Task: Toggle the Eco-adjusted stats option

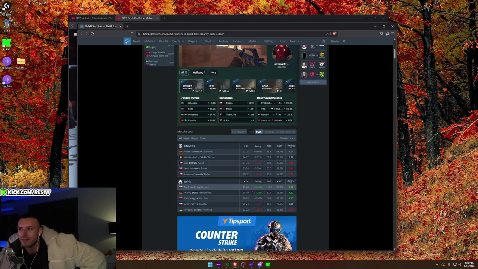Action: pos(239,132)
